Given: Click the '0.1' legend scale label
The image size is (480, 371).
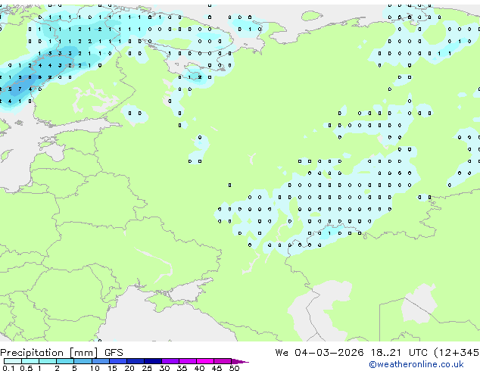Looking at the screenshot, I should click(x=8, y=368).
